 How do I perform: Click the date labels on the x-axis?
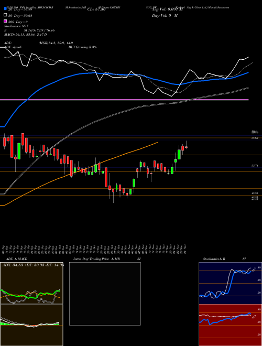[95, 249]
